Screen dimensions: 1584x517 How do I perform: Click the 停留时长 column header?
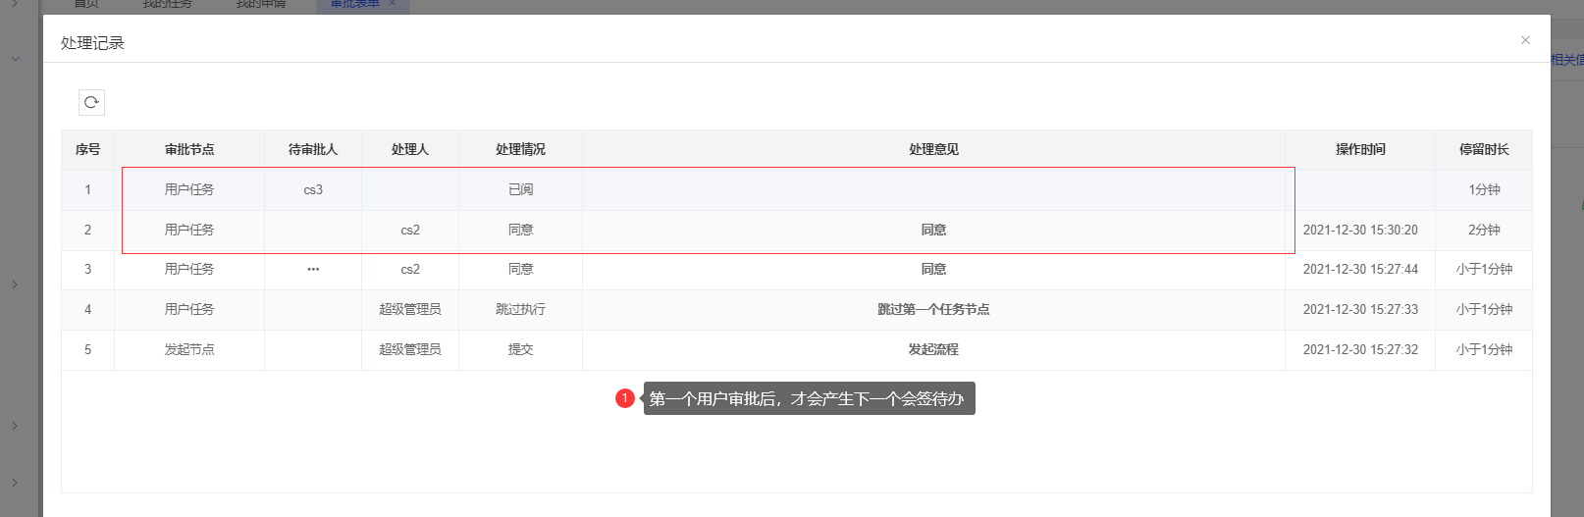1484,149
